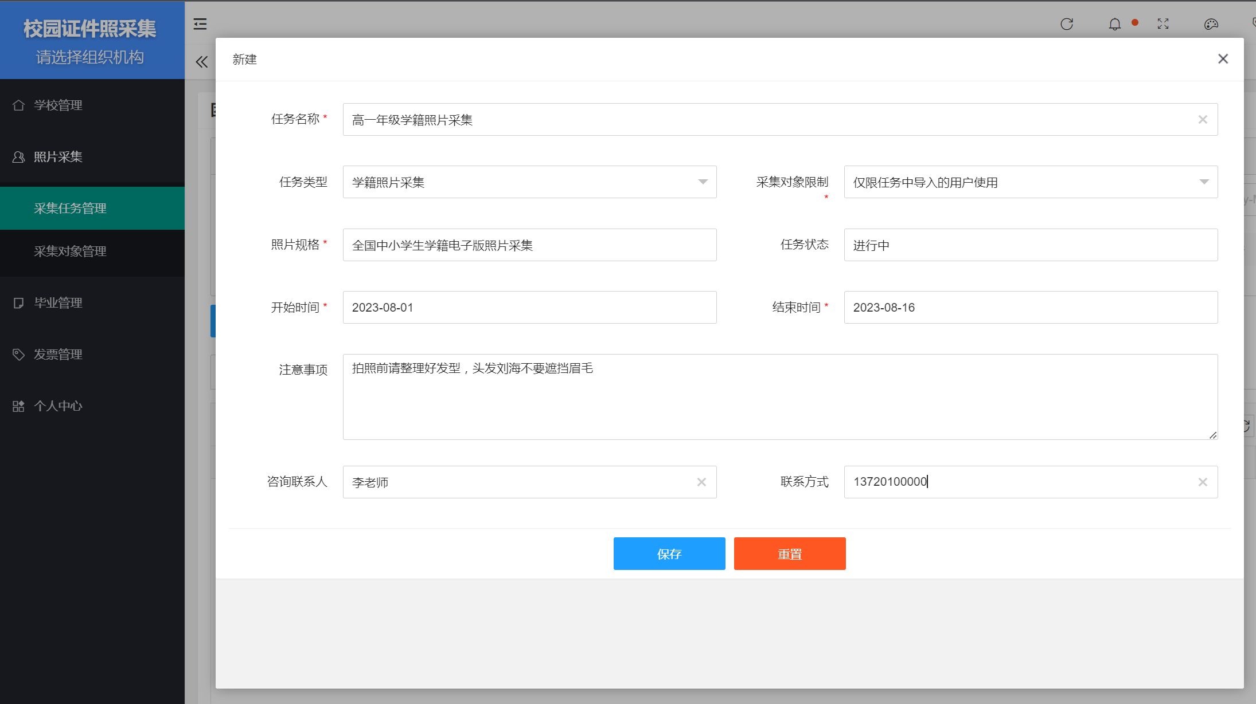Clear the 任务名称 field with its X
Viewport: 1256px width, 704px height.
tap(1202, 119)
